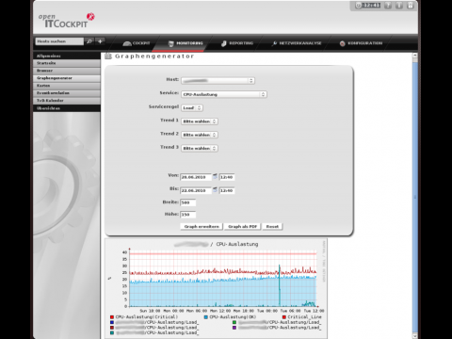452x339 pixels.
Task: Focus the Hosts suchen search field
Action: coord(59,41)
